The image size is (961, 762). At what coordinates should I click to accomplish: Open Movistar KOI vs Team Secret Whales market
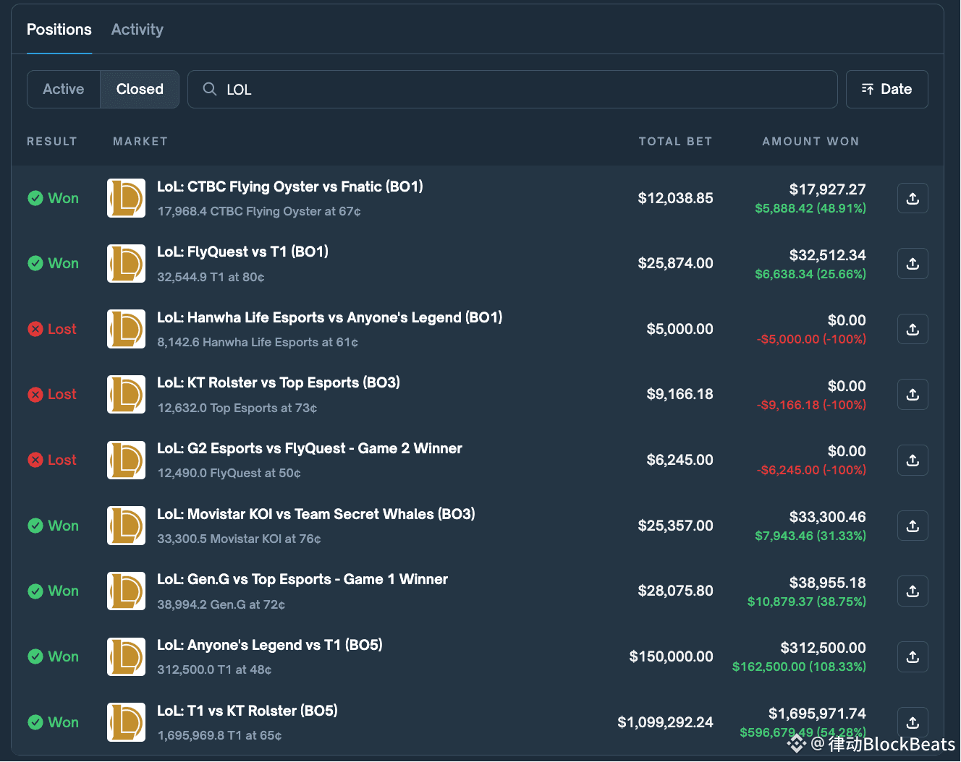coord(316,514)
